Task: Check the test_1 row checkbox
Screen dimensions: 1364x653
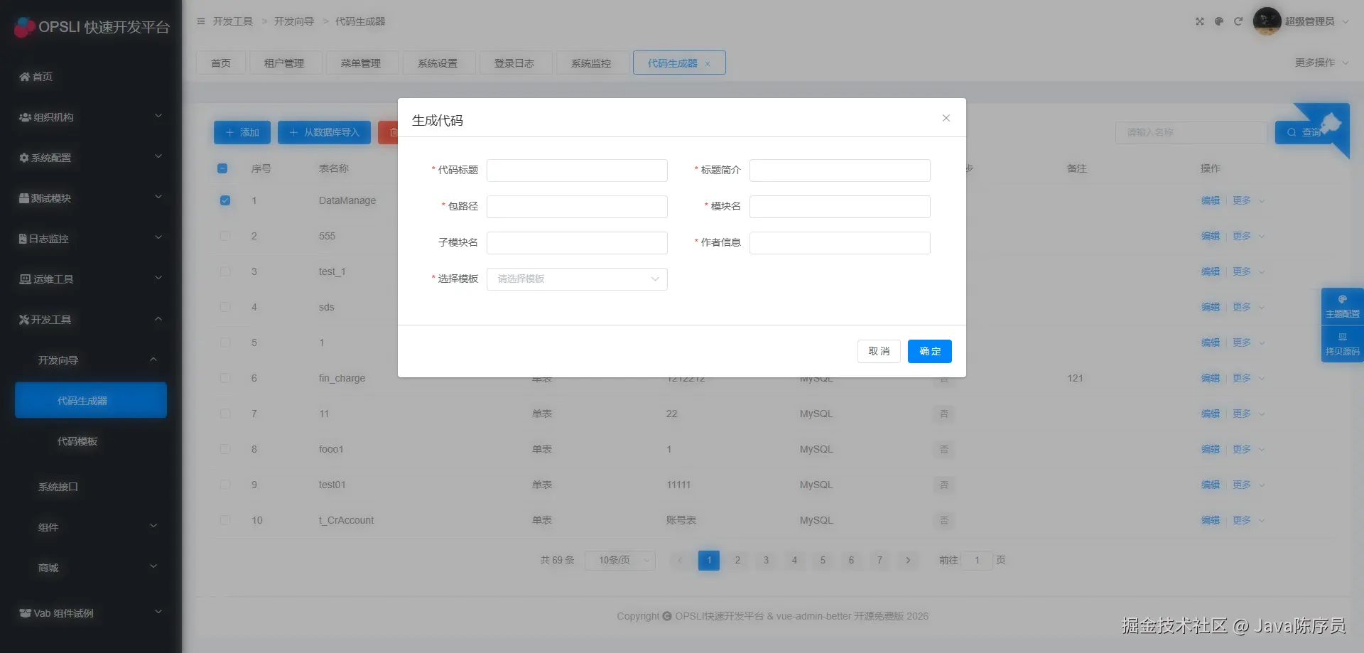Action: point(225,271)
